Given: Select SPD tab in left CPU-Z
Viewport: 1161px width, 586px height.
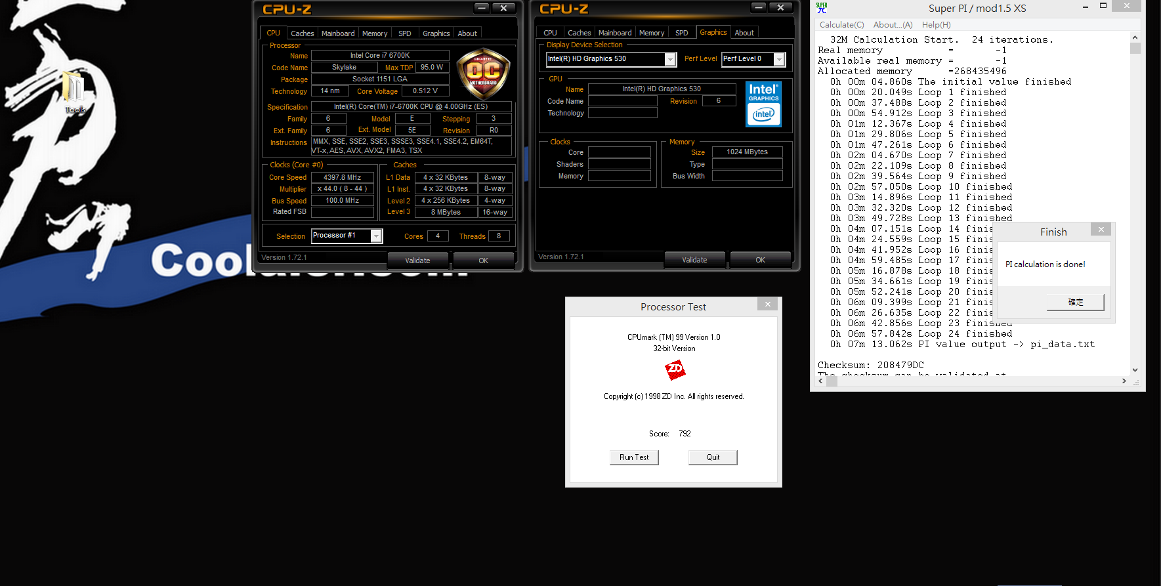Looking at the screenshot, I should coord(405,33).
